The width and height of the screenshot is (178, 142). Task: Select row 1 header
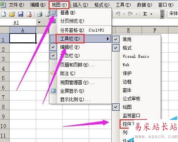tap(4, 38)
